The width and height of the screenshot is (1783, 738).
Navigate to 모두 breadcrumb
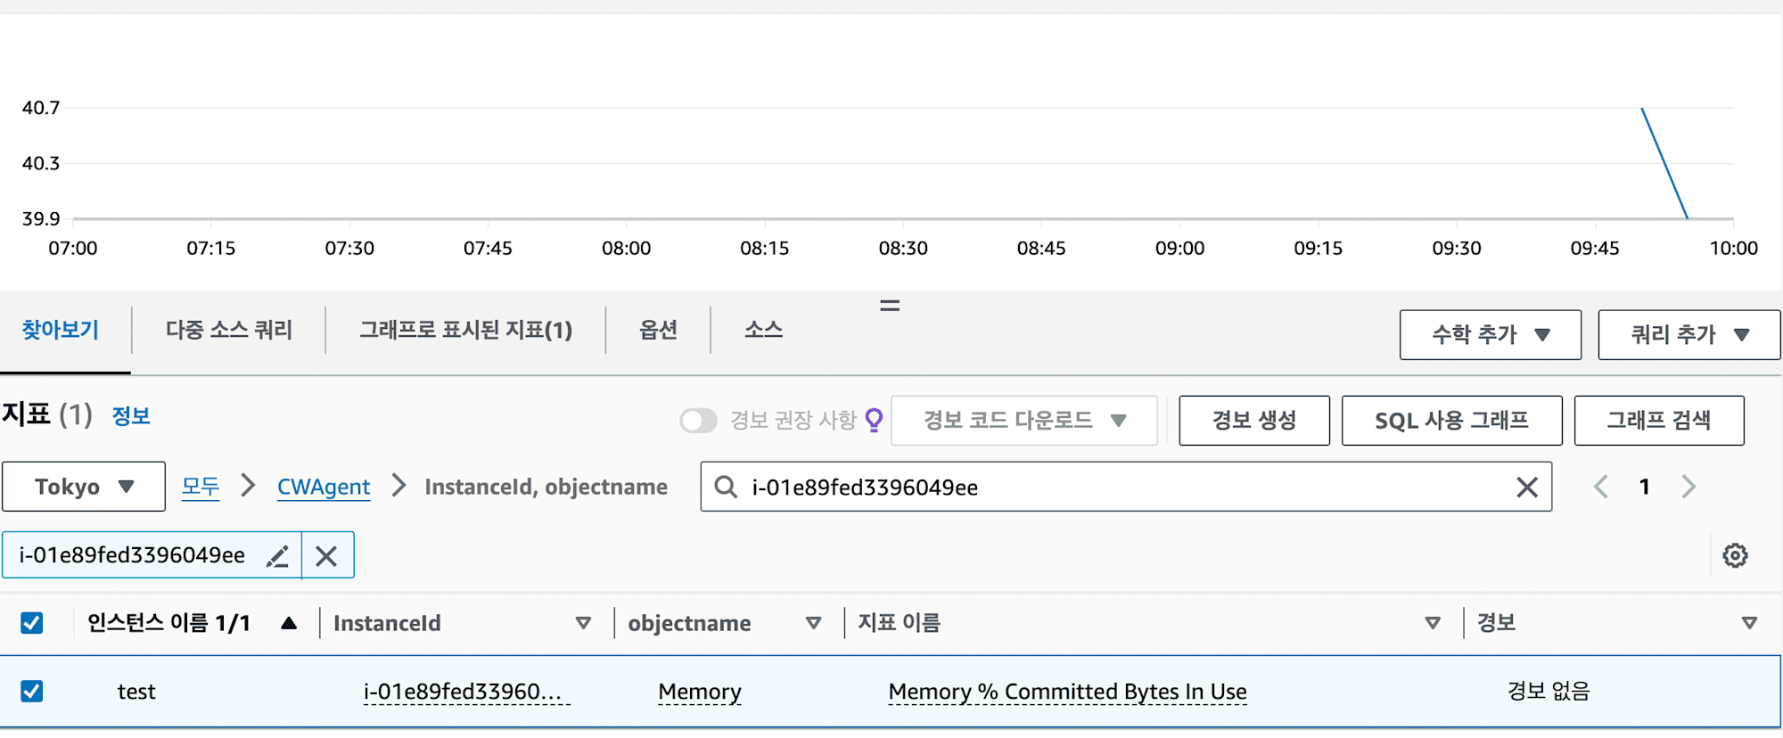pos(201,487)
